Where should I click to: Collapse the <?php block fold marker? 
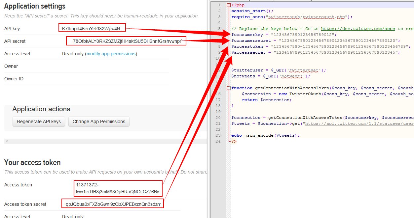coord(229,5)
